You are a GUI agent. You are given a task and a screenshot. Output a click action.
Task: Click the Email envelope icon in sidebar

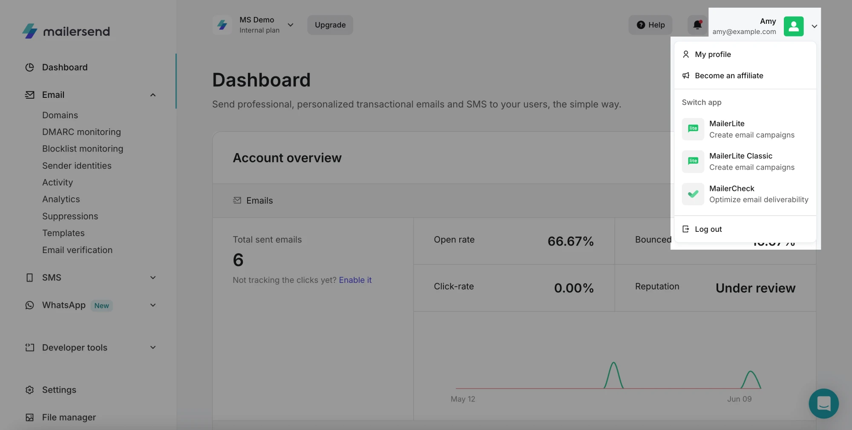(x=29, y=95)
